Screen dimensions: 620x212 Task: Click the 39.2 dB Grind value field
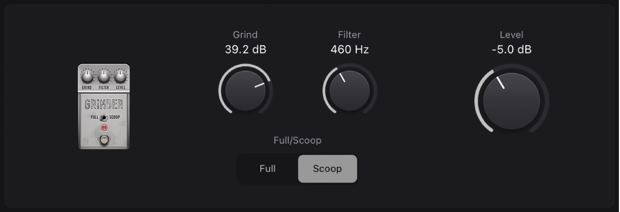coord(246,50)
